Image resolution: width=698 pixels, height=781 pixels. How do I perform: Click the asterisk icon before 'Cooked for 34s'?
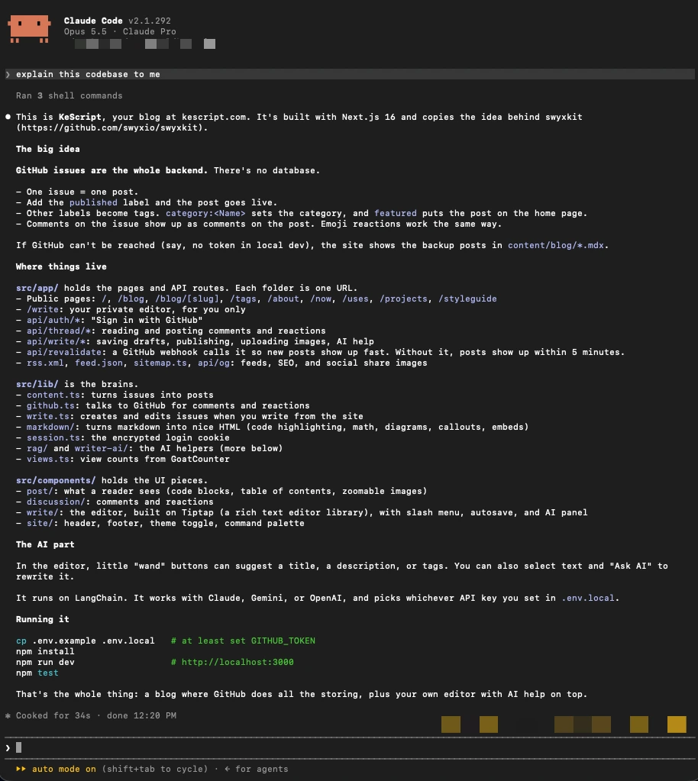click(x=8, y=716)
